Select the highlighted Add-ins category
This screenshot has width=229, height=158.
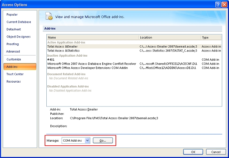(x=20, y=67)
